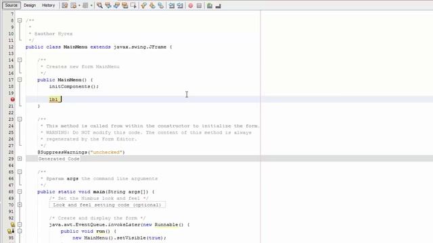Click the Find Selection magnifier icon
This screenshot has width=433, height=243.
(x=99, y=5)
